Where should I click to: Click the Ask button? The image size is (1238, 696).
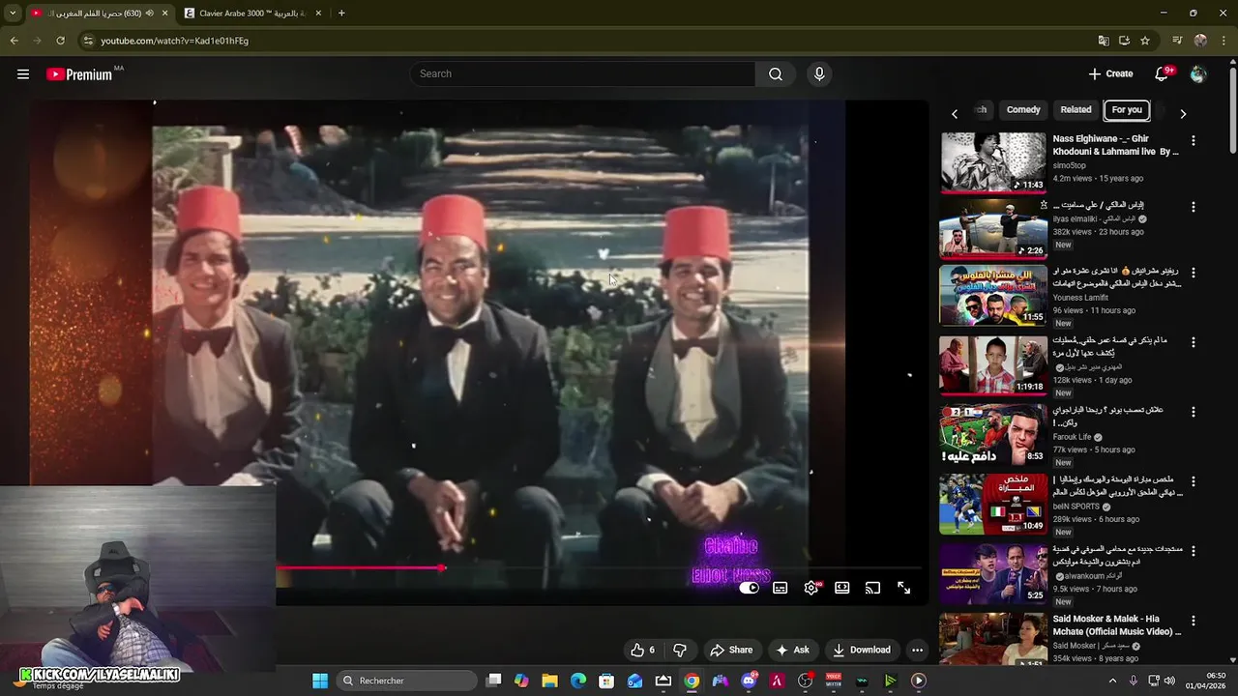tap(792, 650)
